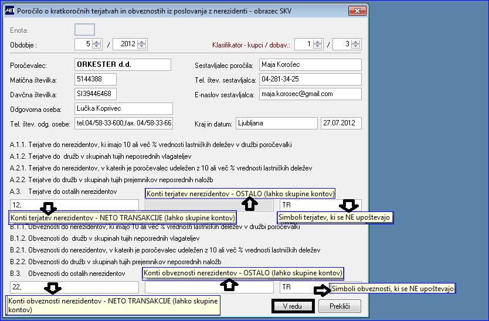Image resolution: width=489 pixels, height=321 pixels.
Task: Cancel with the Prekliči button
Action: (x=339, y=306)
